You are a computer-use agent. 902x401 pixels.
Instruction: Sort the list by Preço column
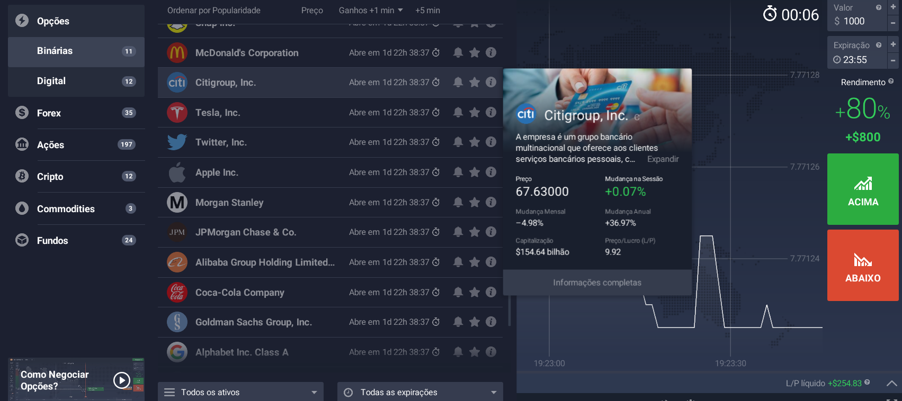[312, 10]
